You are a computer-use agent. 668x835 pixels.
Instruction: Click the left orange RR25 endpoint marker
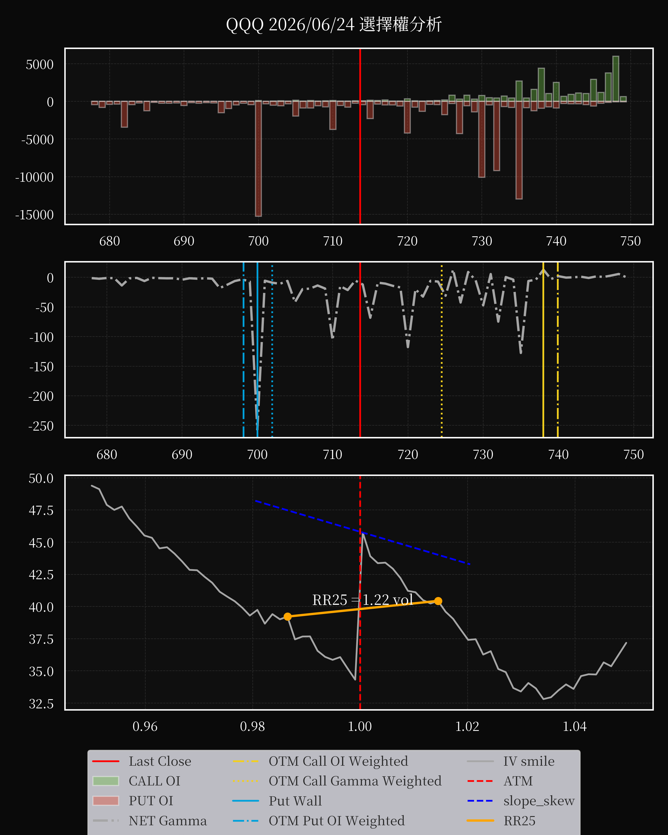[x=287, y=617]
